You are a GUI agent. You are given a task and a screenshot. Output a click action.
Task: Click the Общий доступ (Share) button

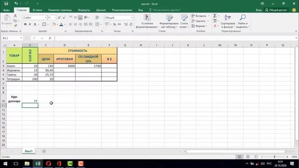pyautogui.click(x=276, y=10)
